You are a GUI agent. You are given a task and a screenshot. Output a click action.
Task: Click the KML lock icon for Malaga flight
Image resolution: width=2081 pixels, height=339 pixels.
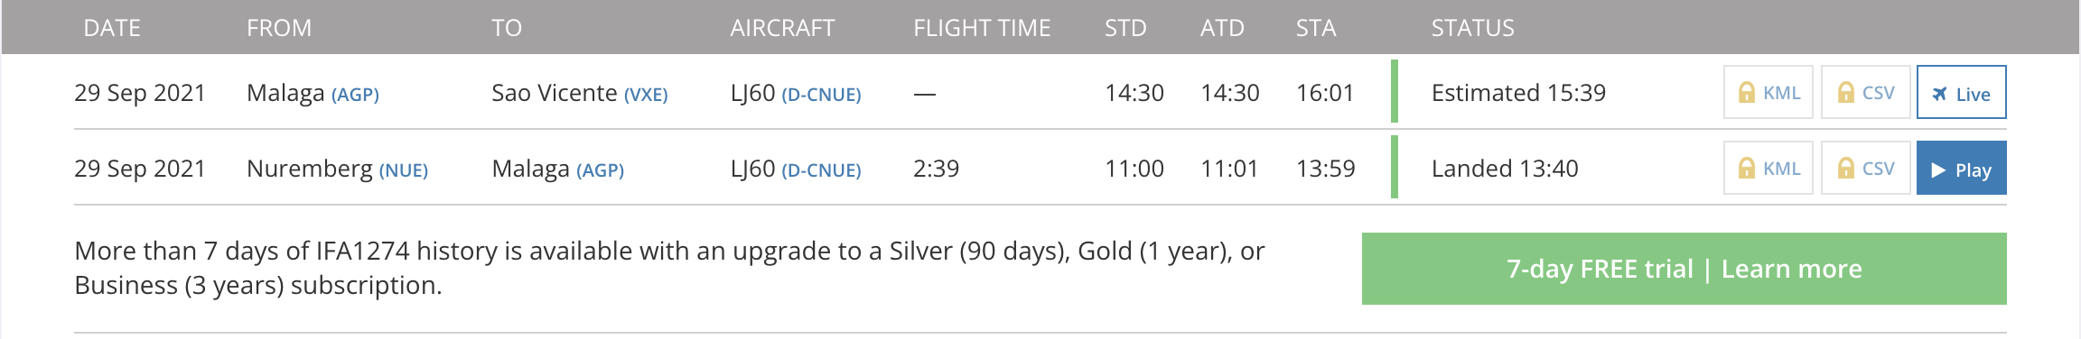pyautogui.click(x=1747, y=93)
